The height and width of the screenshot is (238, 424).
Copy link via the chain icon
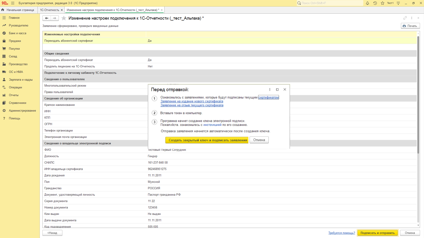coord(405,18)
